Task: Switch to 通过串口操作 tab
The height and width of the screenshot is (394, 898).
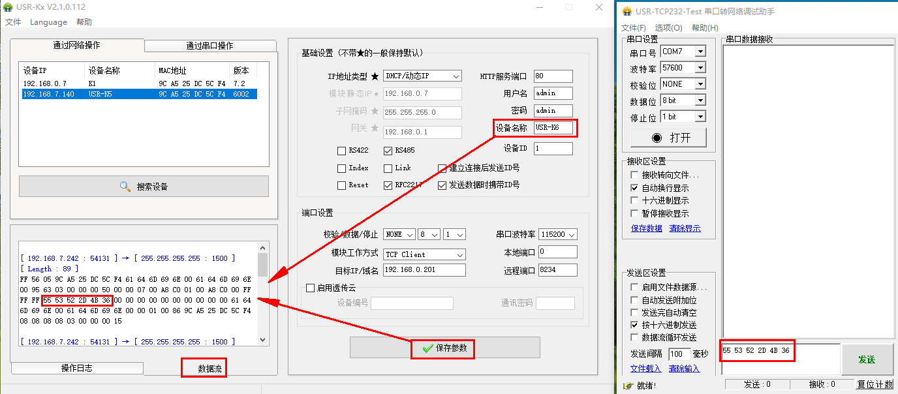Action: [x=209, y=46]
